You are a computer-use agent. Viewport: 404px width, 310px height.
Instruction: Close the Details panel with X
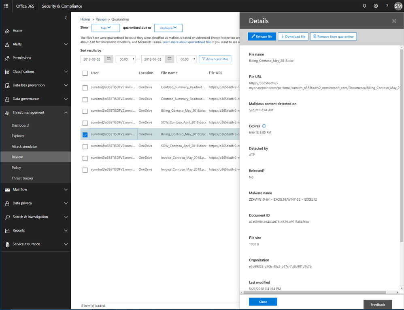(x=394, y=21)
